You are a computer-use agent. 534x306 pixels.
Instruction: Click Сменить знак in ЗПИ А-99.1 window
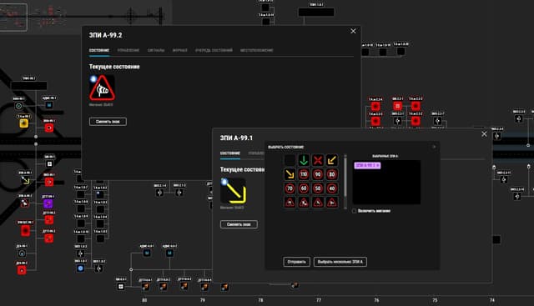(239, 224)
